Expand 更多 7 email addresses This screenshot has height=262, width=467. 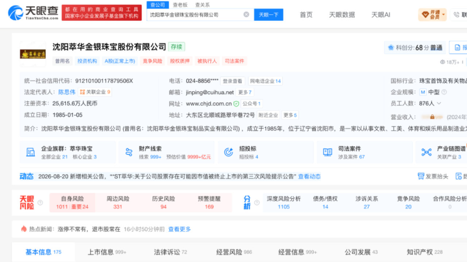tap(245, 92)
